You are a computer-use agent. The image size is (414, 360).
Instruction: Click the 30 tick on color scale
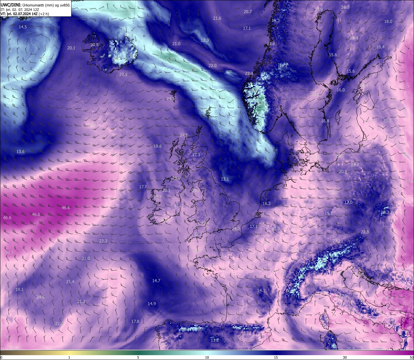(345, 357)
